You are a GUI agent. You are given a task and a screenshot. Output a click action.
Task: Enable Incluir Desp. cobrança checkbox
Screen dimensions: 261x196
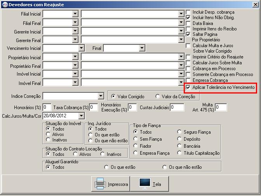(189, 12)
